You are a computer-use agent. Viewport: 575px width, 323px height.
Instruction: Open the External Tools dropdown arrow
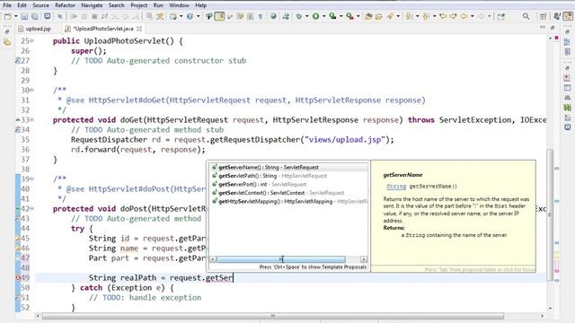(x=358, y=16)
